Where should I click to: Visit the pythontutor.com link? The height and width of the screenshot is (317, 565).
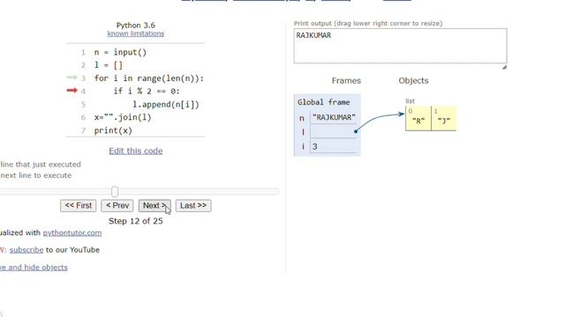click(x=72, y=232)
